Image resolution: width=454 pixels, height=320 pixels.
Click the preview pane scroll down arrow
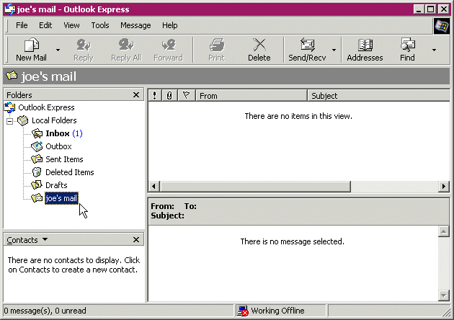pyautogui.click(x=444, y=295)
